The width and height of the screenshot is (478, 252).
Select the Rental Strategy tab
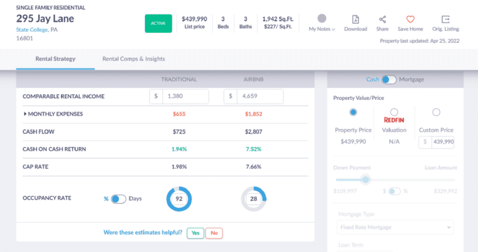click(55, 59)
